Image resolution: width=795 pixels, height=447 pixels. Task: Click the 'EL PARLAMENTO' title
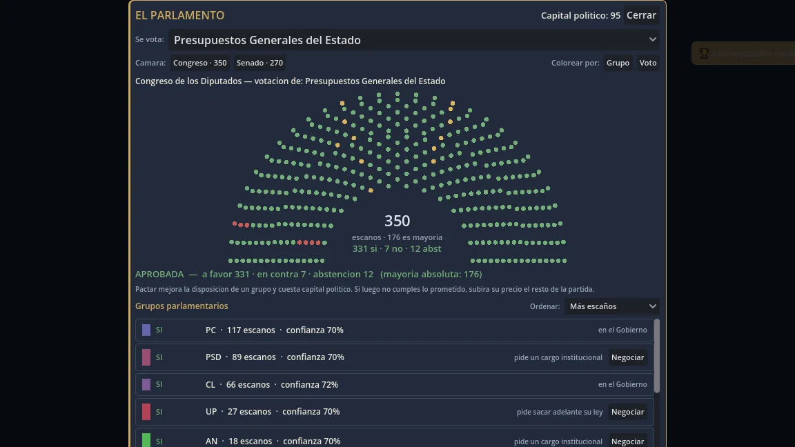pyautogui.click(x=179, y=15)
